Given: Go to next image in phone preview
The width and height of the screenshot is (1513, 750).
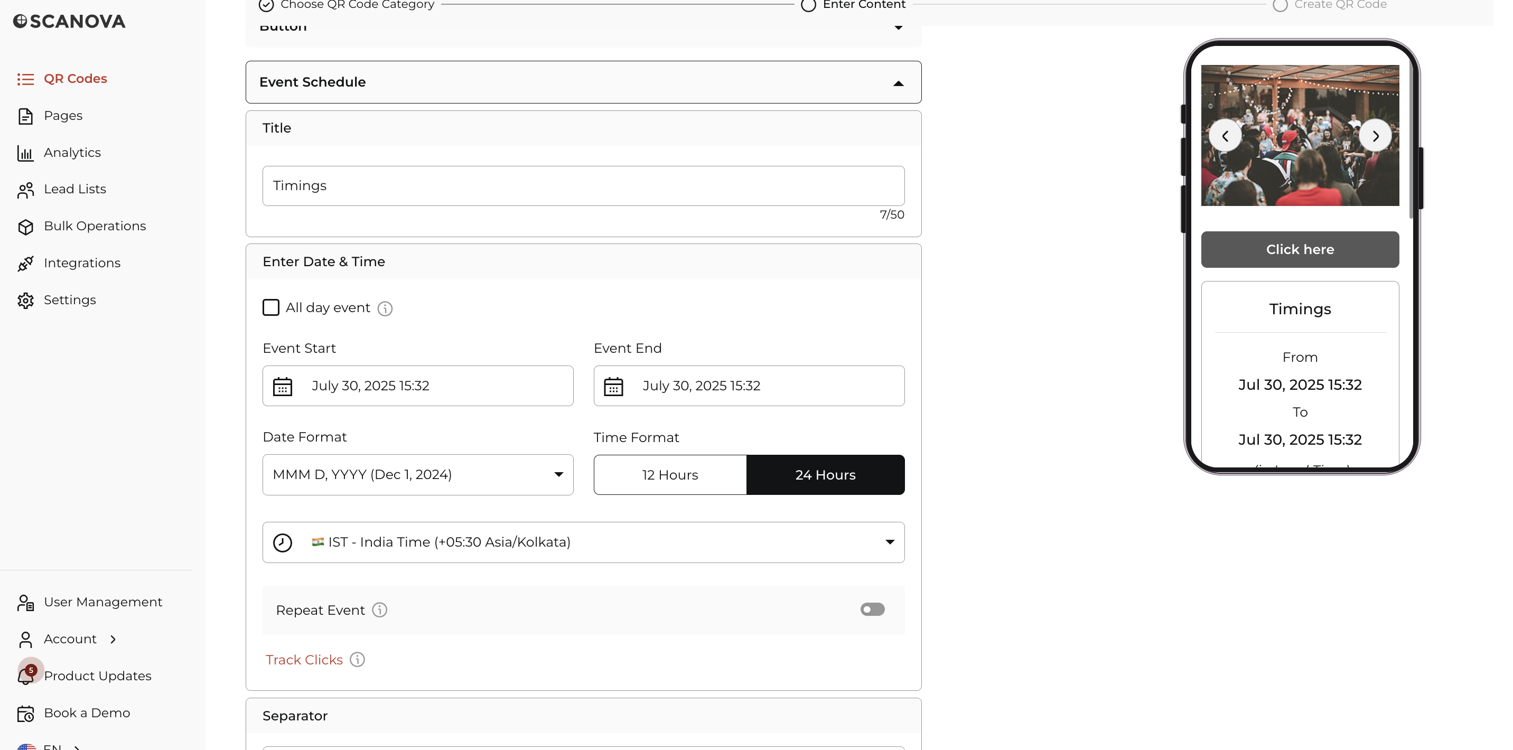Looking at the screenshot, I should 1376,136.
